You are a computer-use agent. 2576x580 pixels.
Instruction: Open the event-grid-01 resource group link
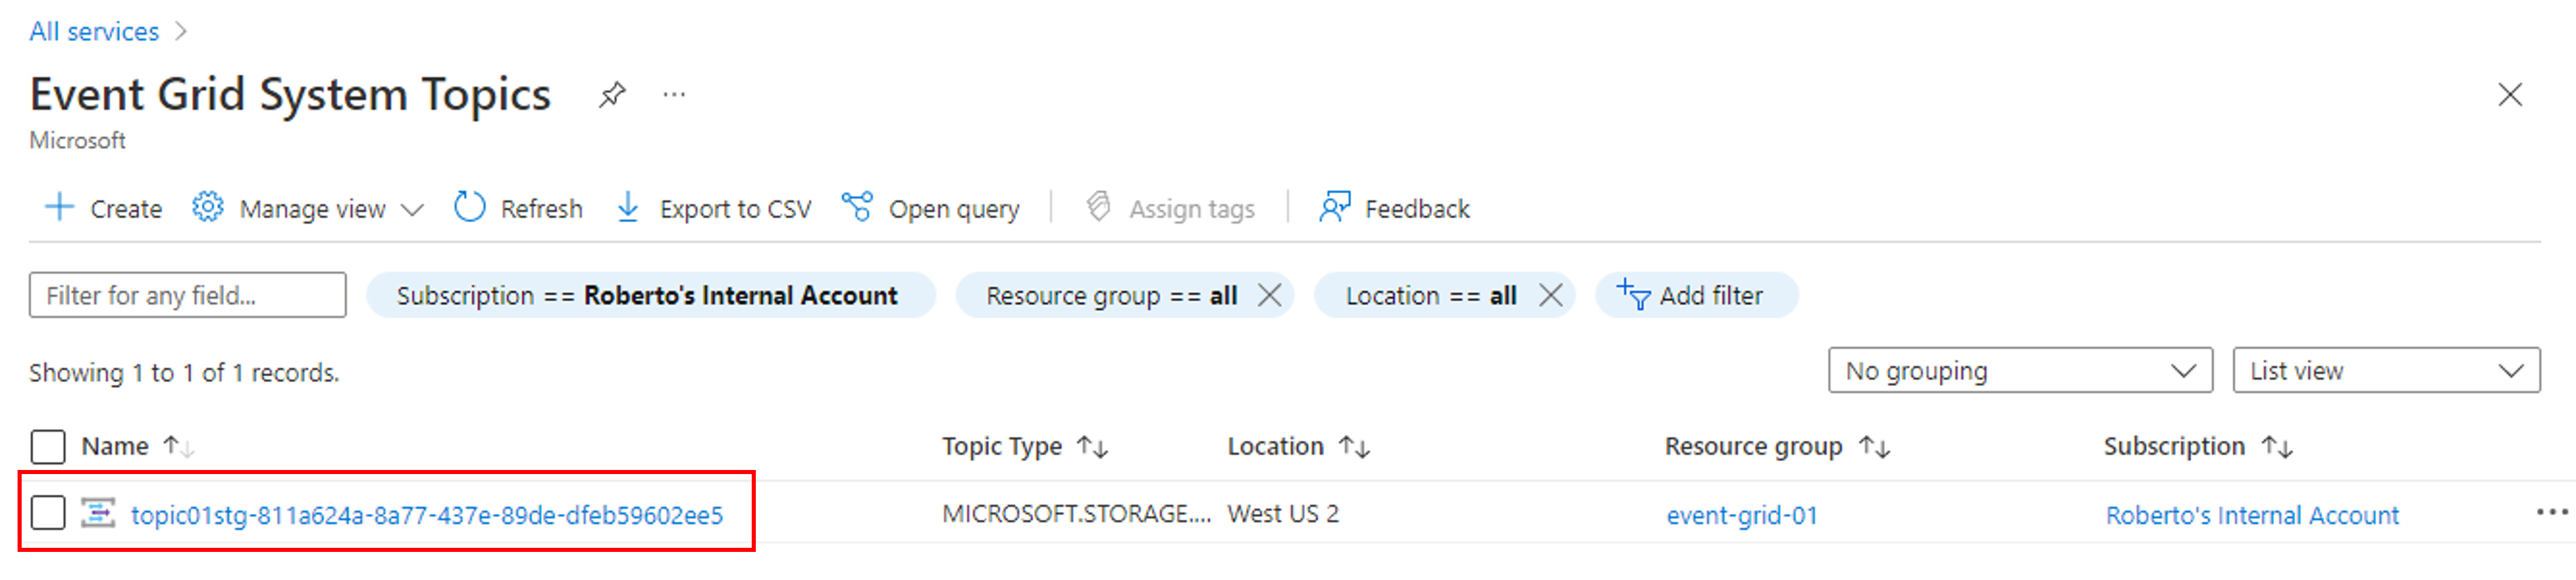pos(1742,515)
